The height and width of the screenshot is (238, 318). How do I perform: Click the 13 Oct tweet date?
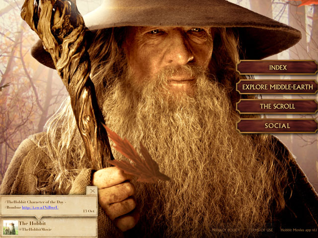[x=88, y=211]
